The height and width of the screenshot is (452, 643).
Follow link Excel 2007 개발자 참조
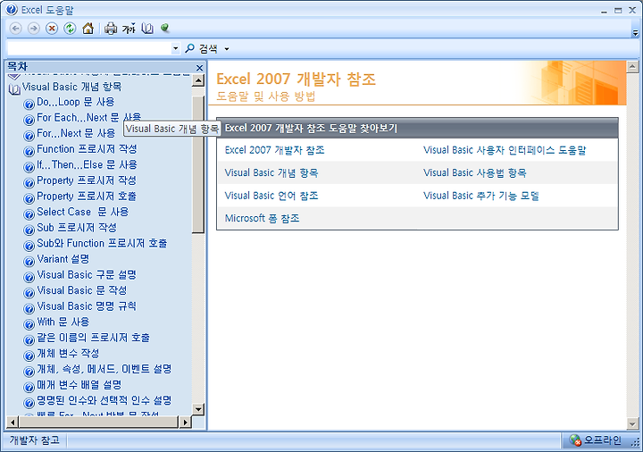[x=274, y=150]
